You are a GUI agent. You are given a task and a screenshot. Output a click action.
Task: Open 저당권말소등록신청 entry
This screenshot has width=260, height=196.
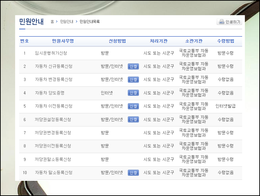pos(53,159)
